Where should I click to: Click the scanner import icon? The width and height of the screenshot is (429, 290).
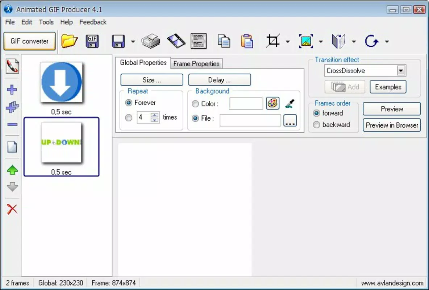151,41
